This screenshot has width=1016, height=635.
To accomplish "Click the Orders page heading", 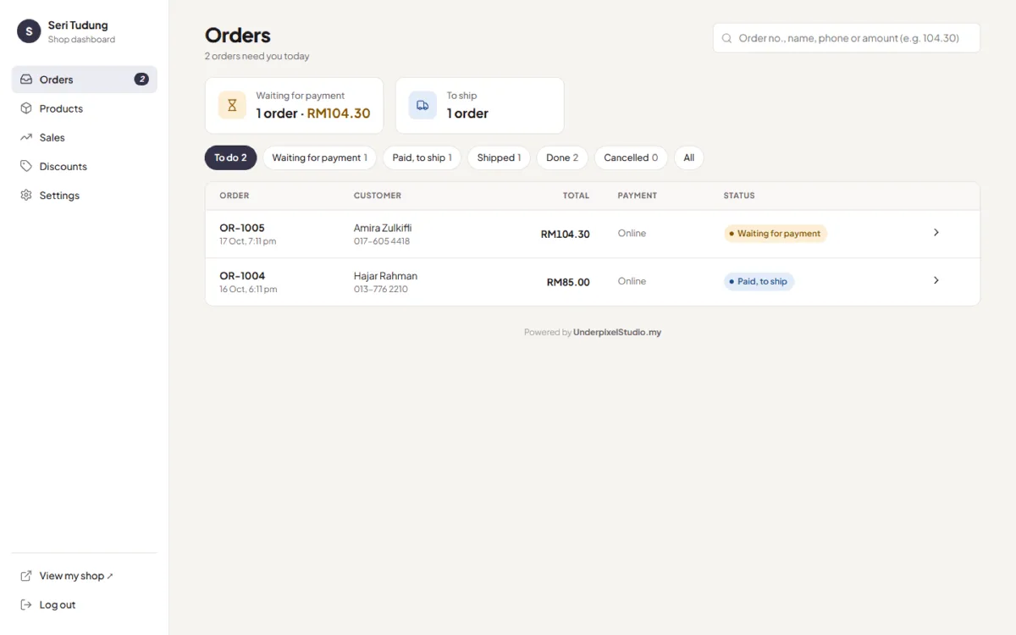I will 238,36.
